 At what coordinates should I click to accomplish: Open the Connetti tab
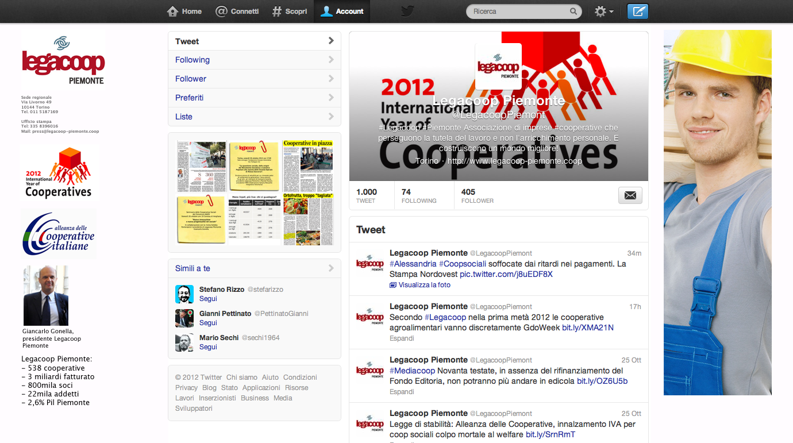tap(237, 11)
